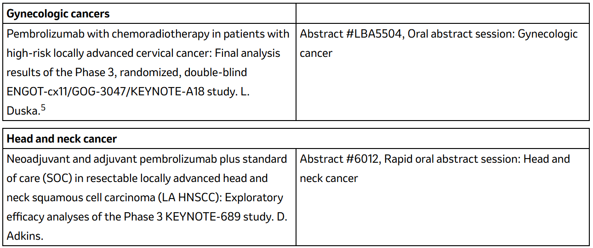Click the Oral abstract session: Gynecologic text

[492, 34]
